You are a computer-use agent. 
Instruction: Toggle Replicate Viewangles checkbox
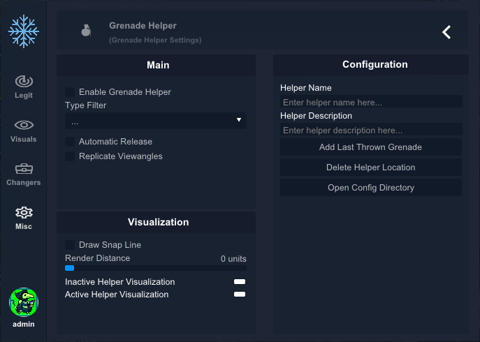click(70, 156)
